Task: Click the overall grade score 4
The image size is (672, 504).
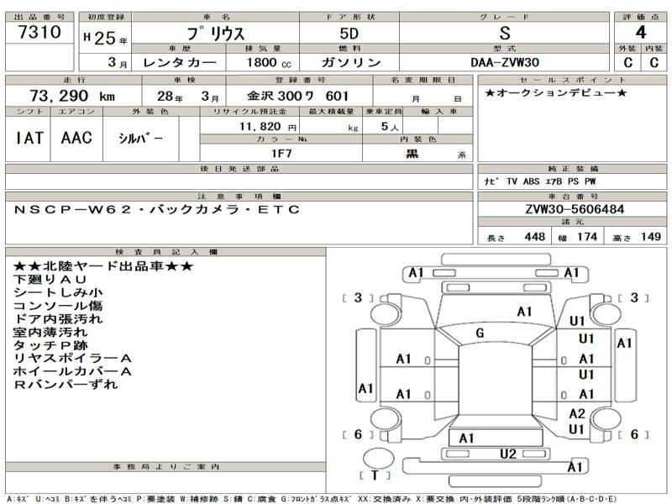Action: point(639,34)
